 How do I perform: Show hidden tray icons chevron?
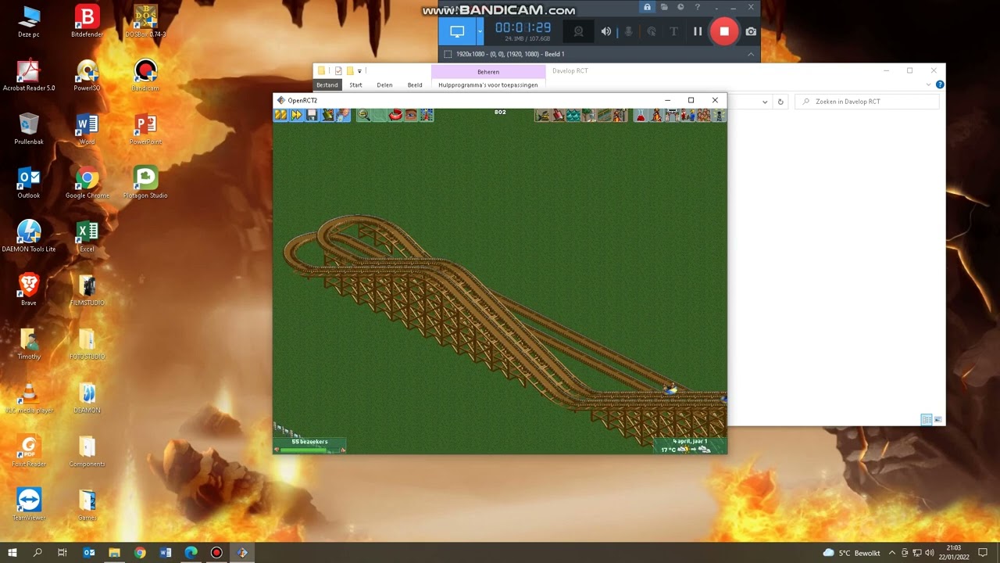click(891, 553)
